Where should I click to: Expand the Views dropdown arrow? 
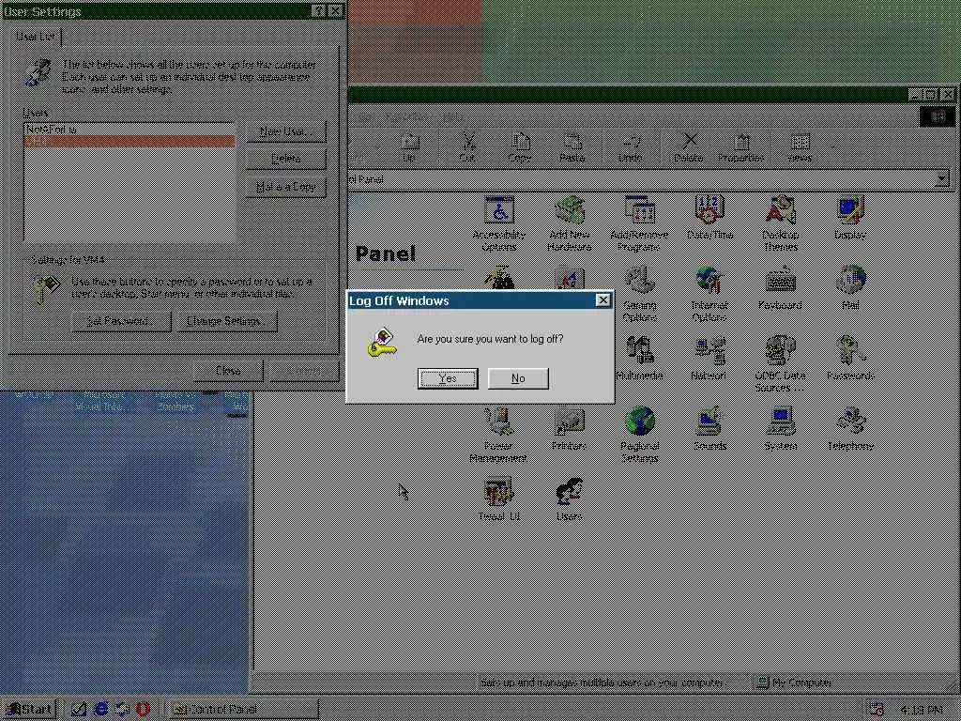[833, 148]
